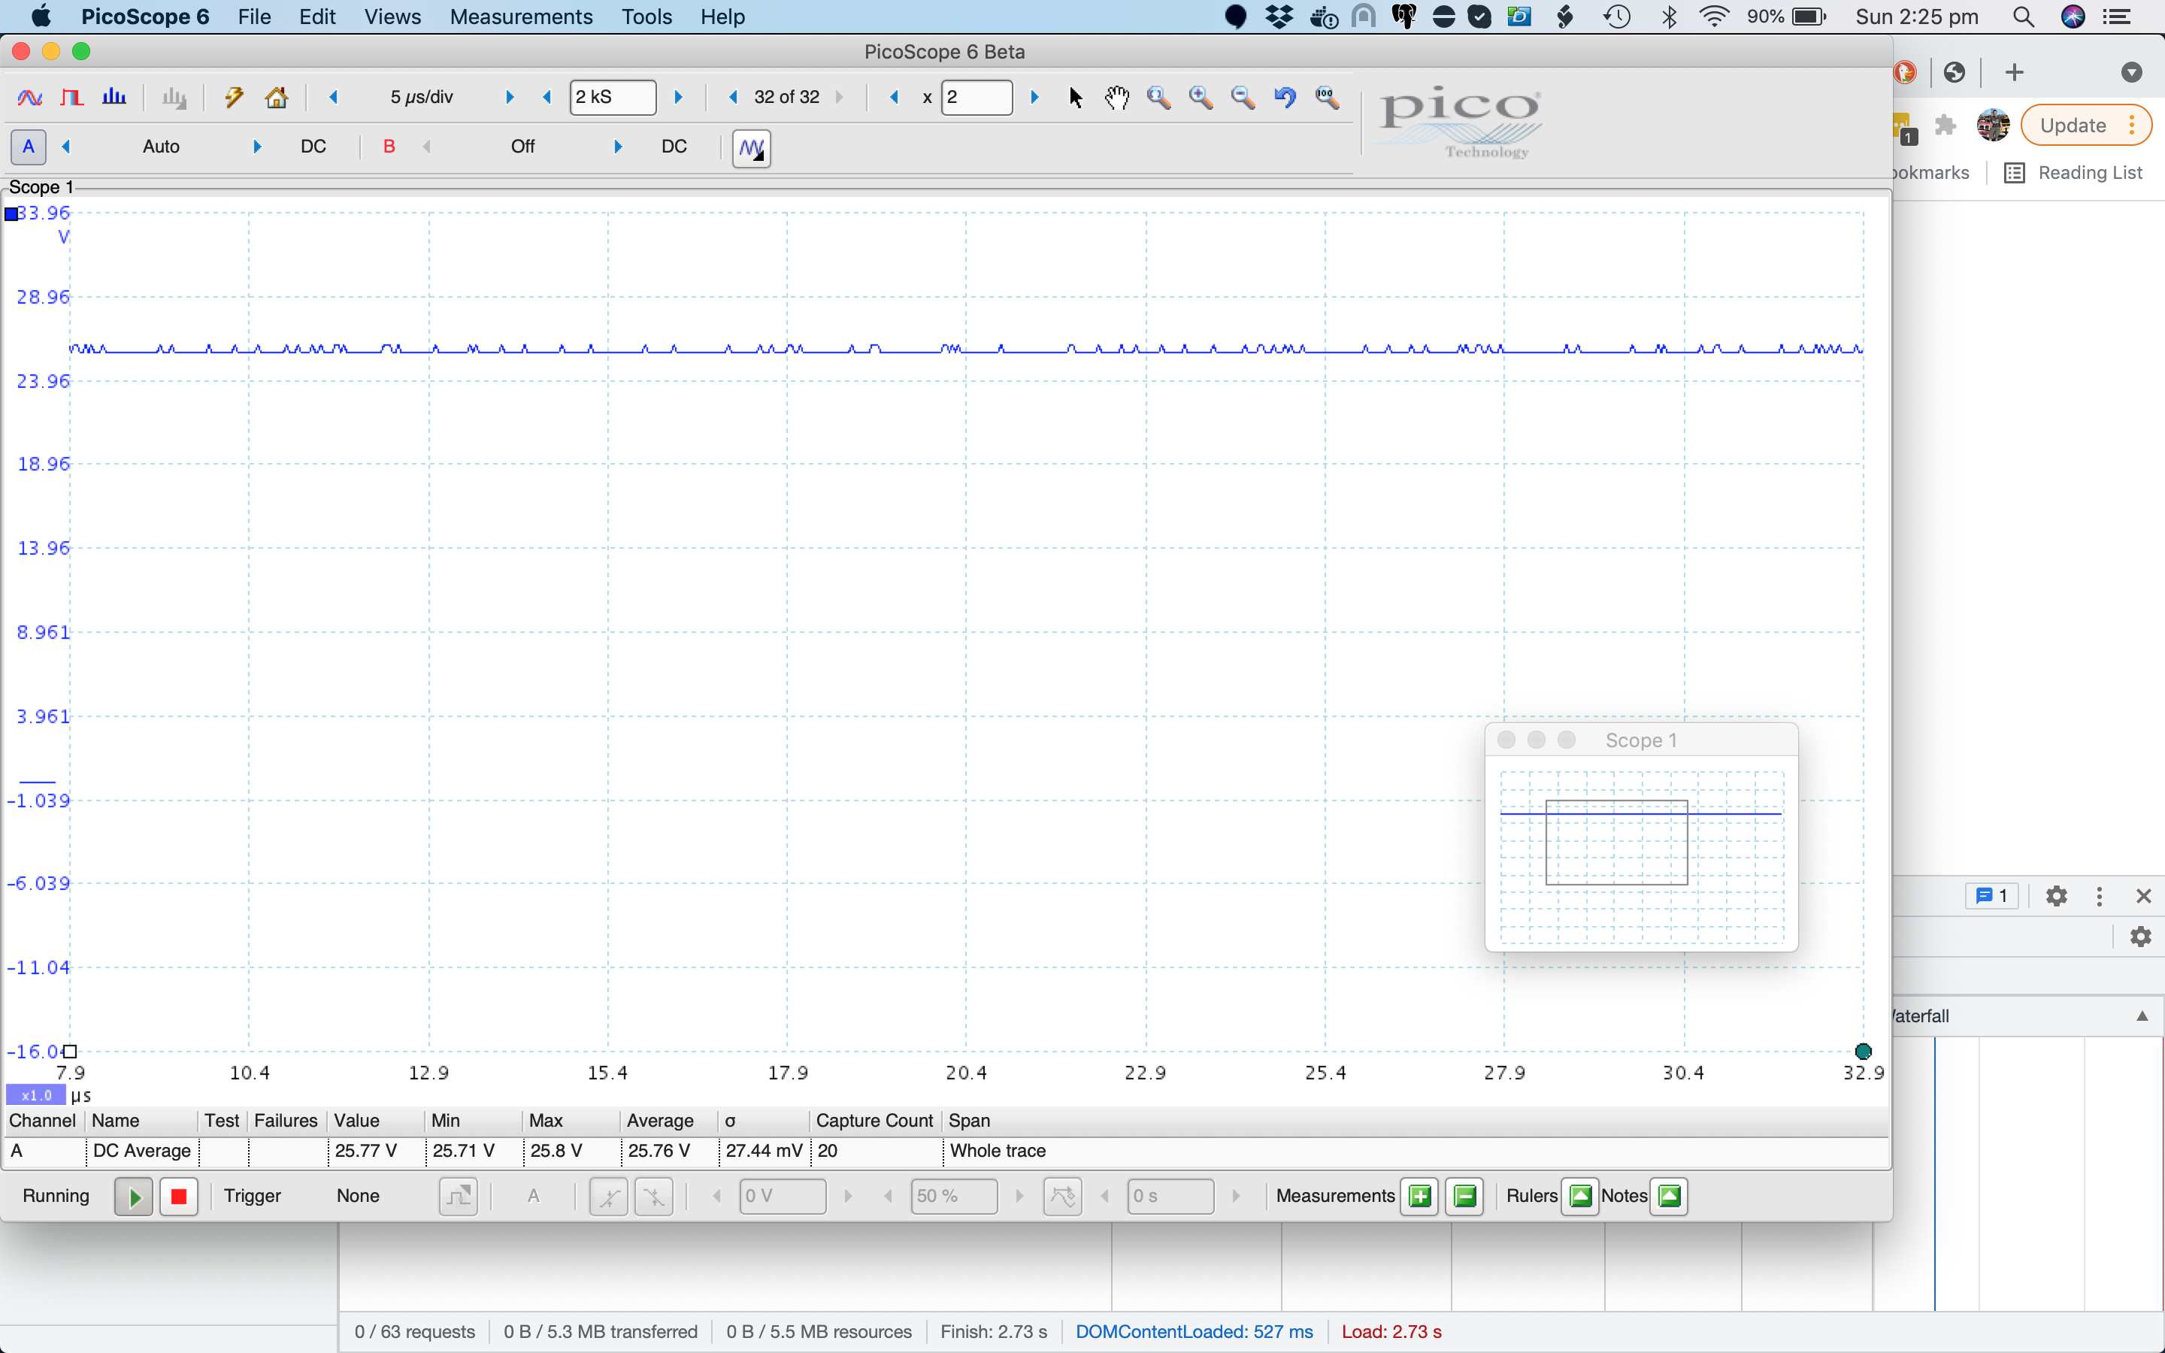Open extensions puzzle icon in browser
The height and width of the screenshot is (1353, 2165).
(x=1945, y=126)
